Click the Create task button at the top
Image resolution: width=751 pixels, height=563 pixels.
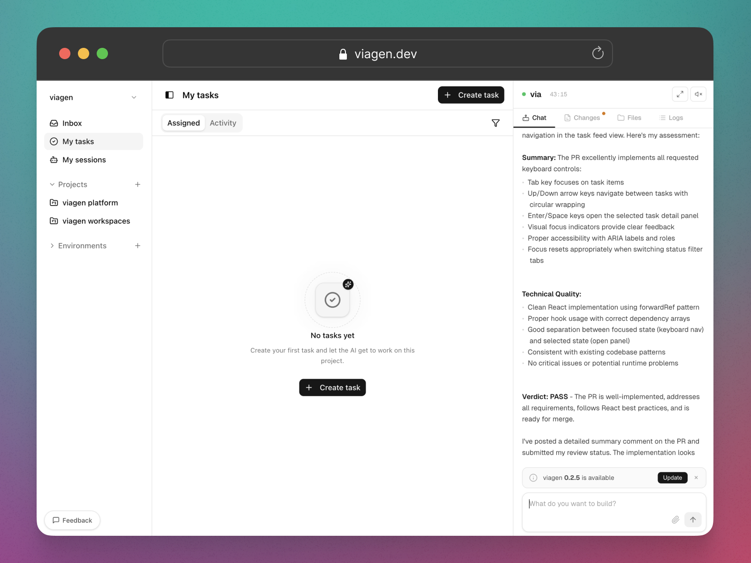471,95
